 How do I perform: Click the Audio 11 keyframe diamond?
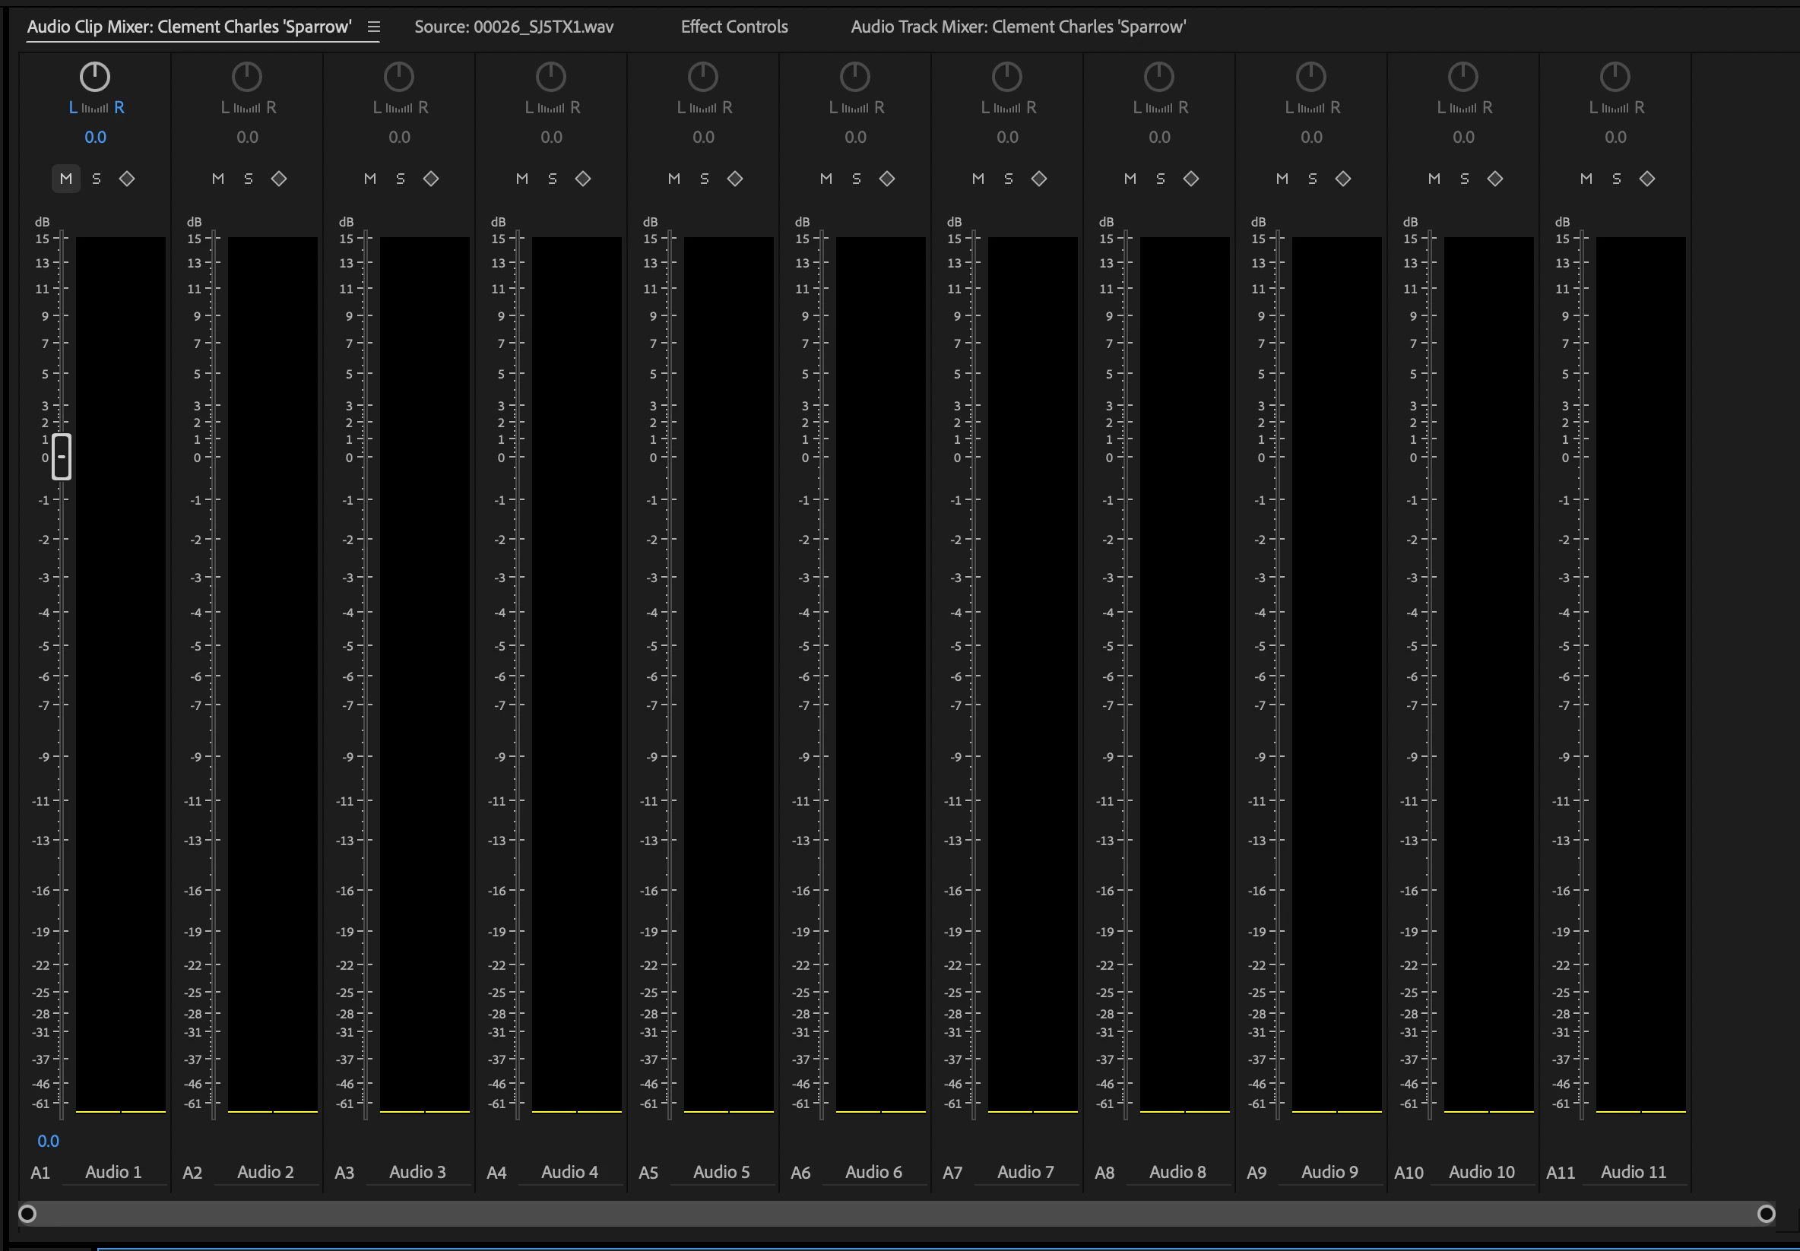(x=1647, y=179)
